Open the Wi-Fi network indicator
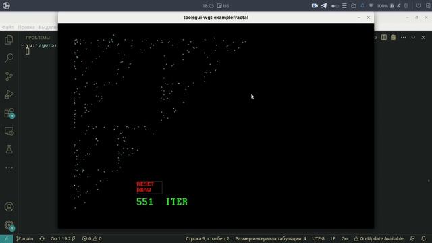 pos(371,6)
